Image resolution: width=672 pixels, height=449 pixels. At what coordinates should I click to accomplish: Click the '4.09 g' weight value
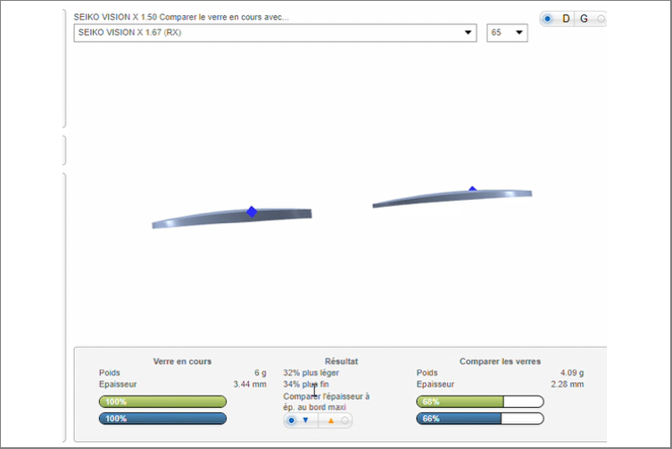click(x=572, y=372)
